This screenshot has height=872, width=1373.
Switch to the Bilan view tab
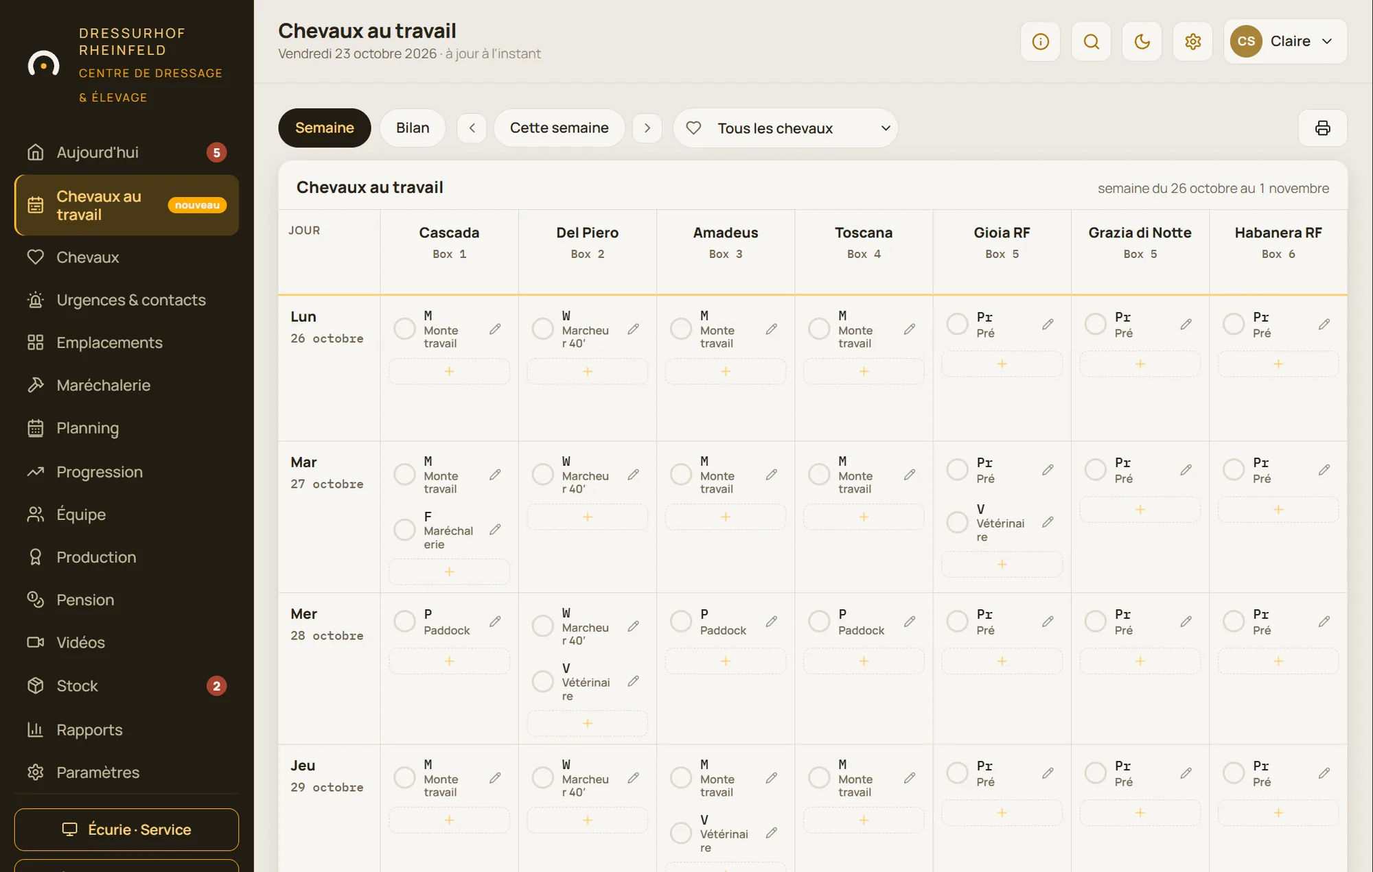coord(413,128)
